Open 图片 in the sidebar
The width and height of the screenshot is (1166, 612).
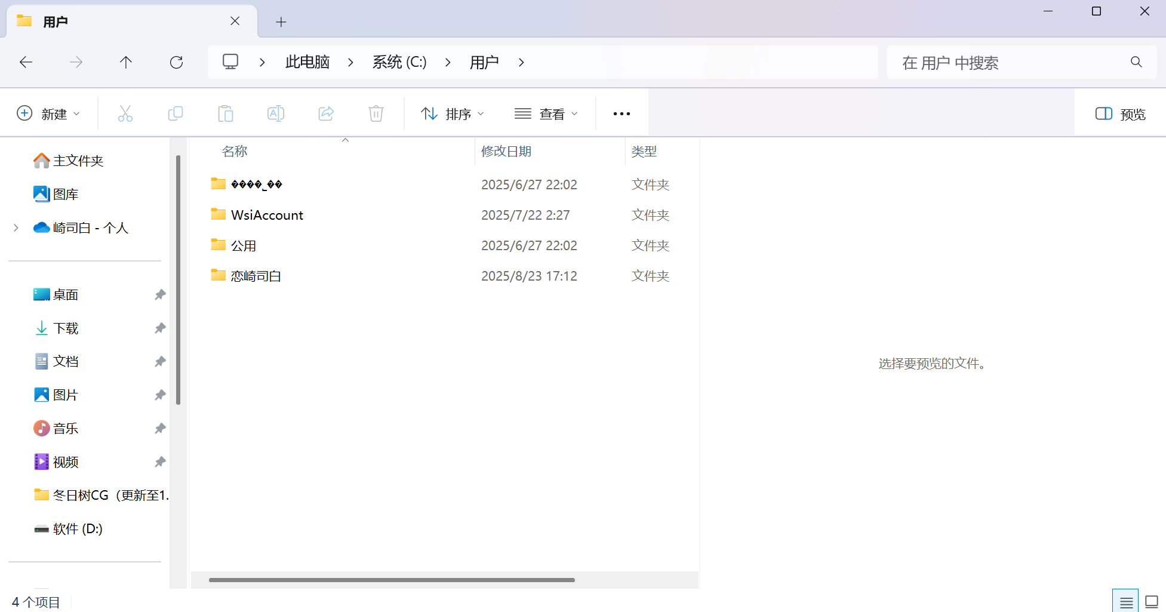(x=56, y=395)
